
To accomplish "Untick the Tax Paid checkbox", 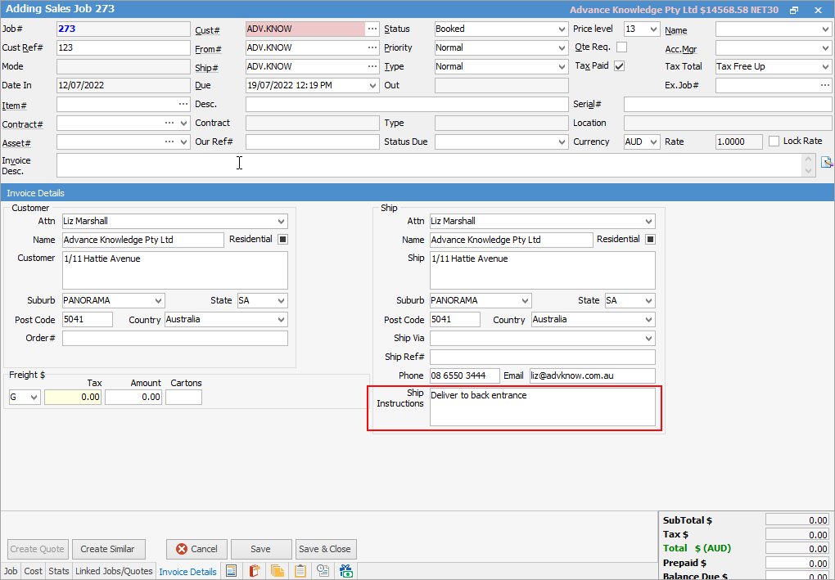I will (x=620, y=66).
